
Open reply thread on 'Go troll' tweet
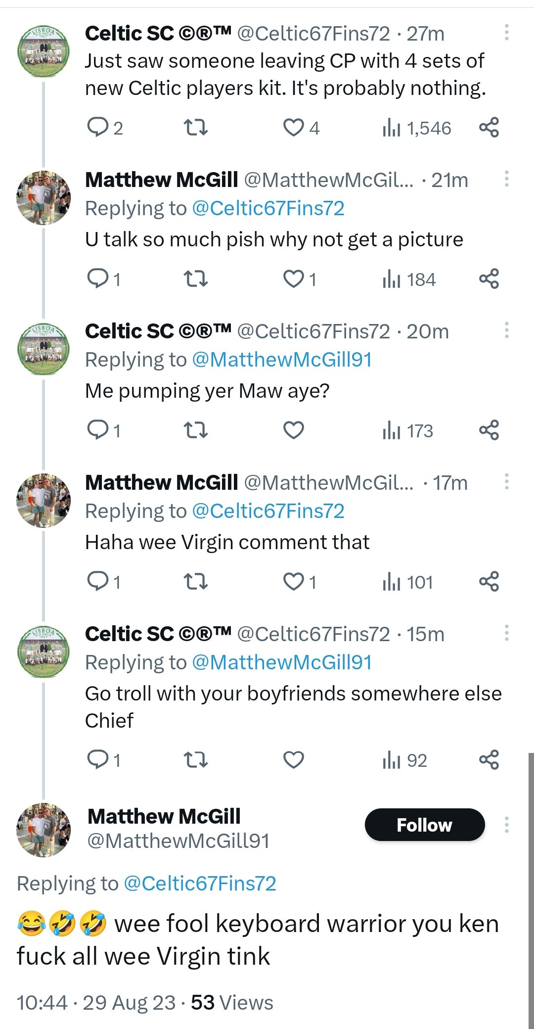(x=98, y=760)
